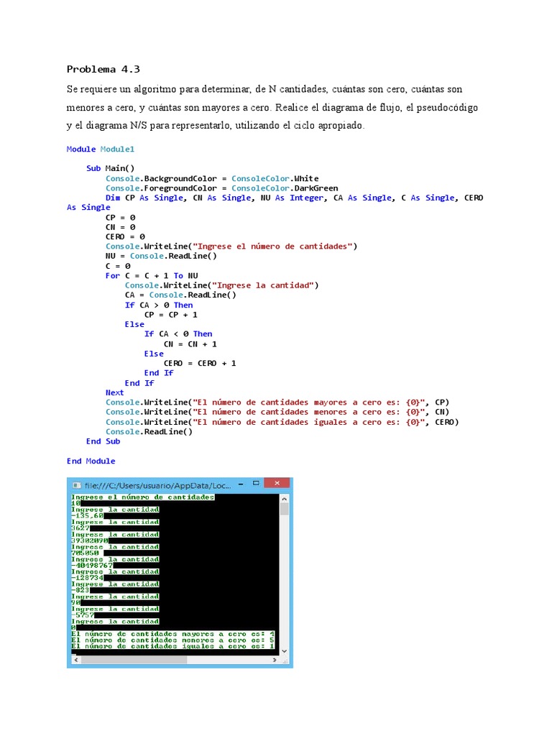
Task: Click the console window's title bar application icon
Action: 76,485
